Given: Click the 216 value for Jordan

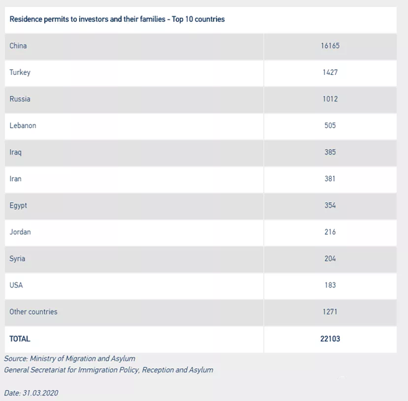Looking at the screenshot, I should tap(330, 231).
